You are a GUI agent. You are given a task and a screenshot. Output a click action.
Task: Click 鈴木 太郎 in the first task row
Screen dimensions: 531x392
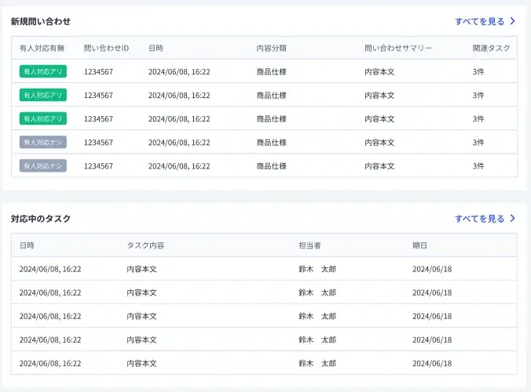click(x=317, y=269)
